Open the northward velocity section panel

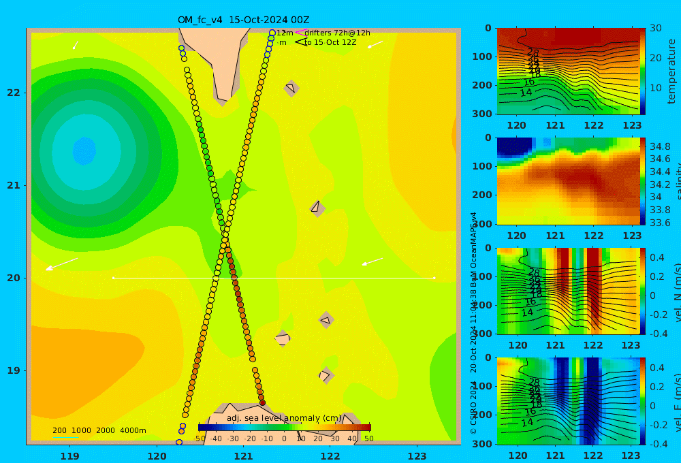[x=568, y=291]
